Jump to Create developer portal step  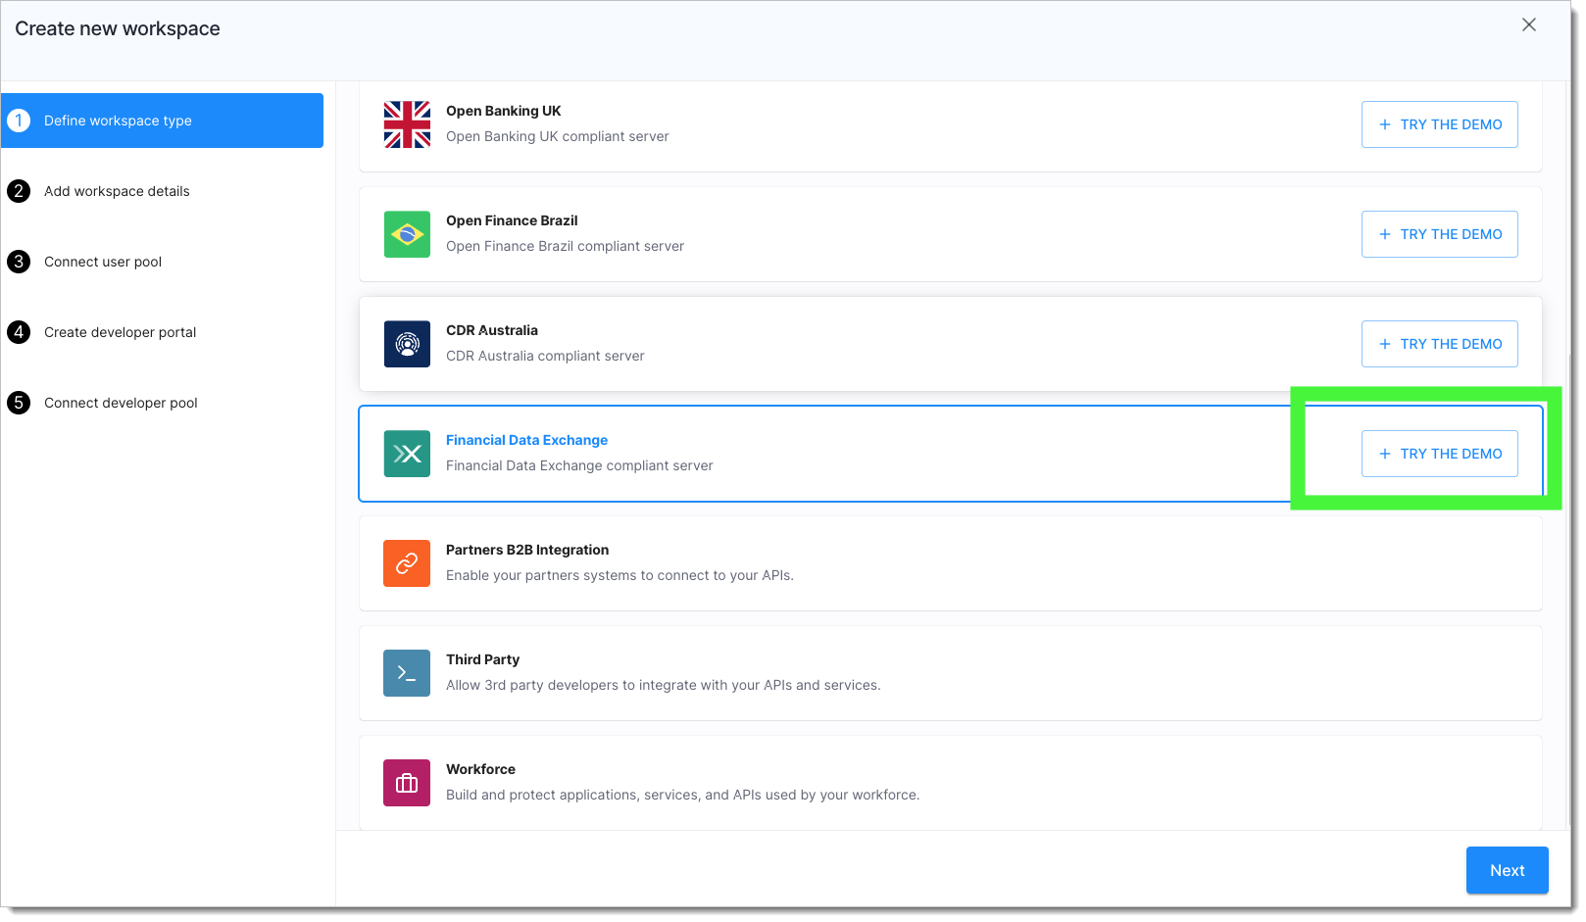(120, 332)
